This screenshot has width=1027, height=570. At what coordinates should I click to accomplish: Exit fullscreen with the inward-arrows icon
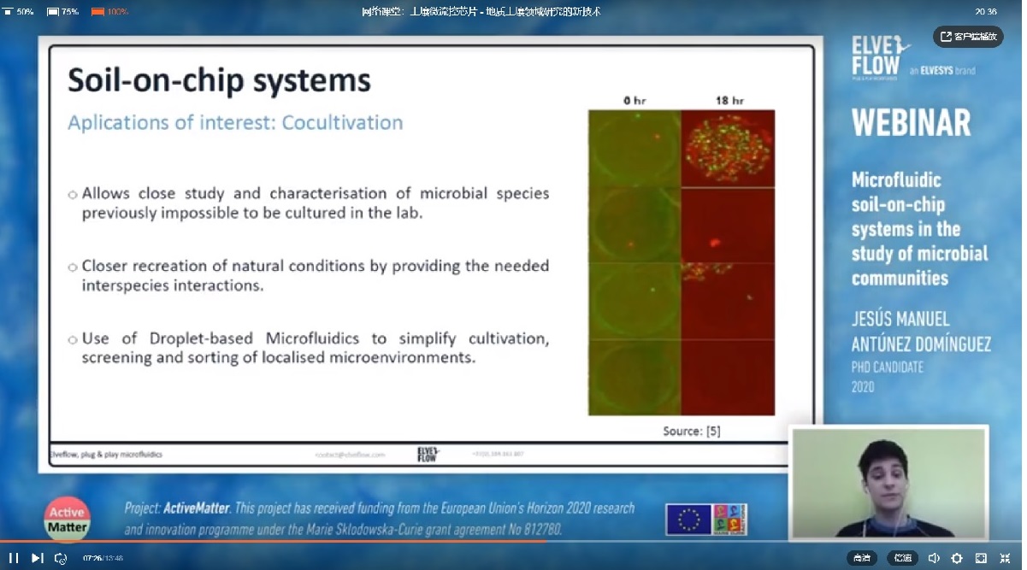click(x=1006, y=558)
